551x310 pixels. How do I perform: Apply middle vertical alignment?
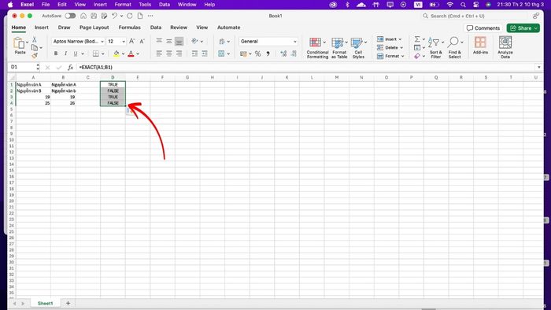coord(169,41)
